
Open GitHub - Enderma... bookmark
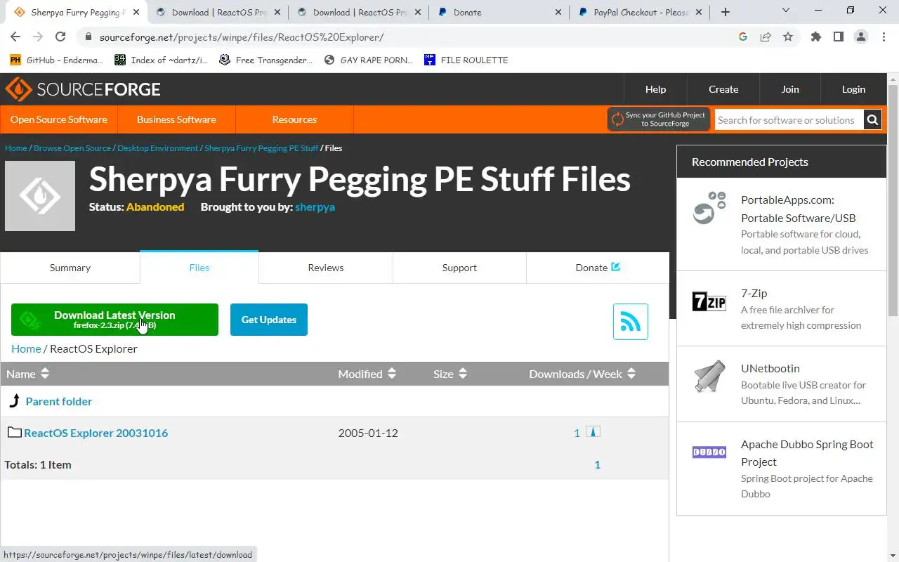(56, 60)
